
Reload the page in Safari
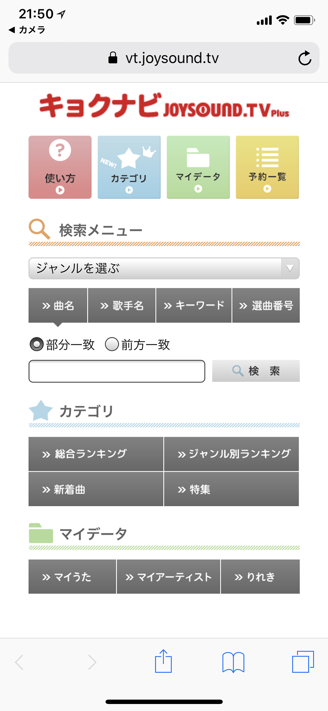click(x=305, y=58)
